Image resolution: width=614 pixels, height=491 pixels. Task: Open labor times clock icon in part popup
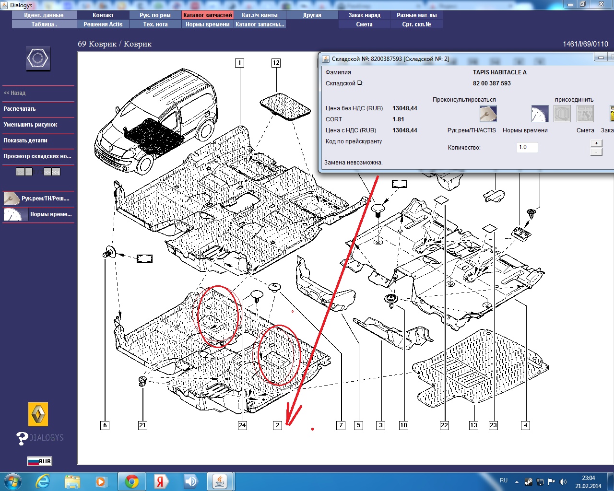[x=540, y=114]
